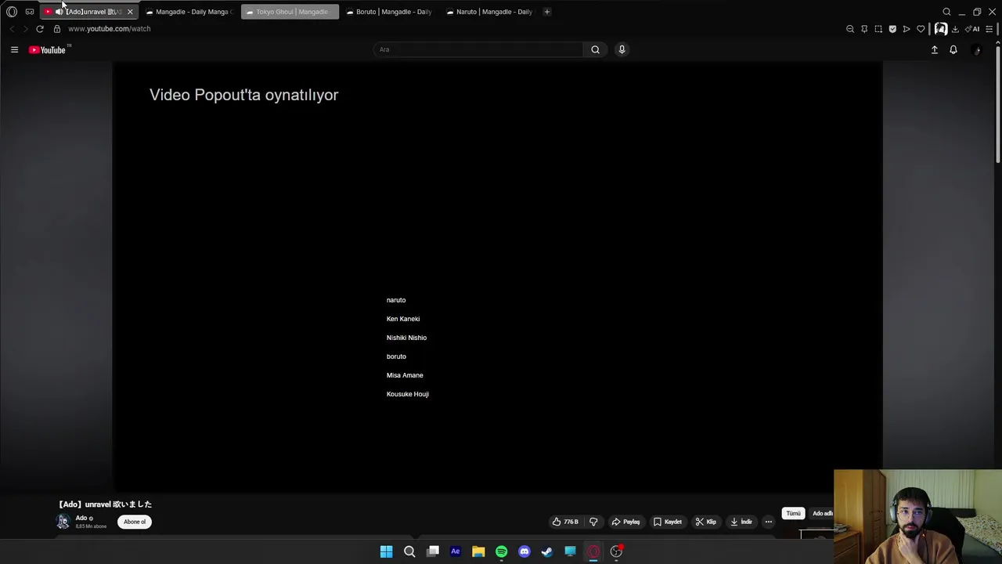Image resolution: width=1002 pixels, height=564 pixels.
Task: Mute the Ado unravel tab audio
Action: point(59,12)
